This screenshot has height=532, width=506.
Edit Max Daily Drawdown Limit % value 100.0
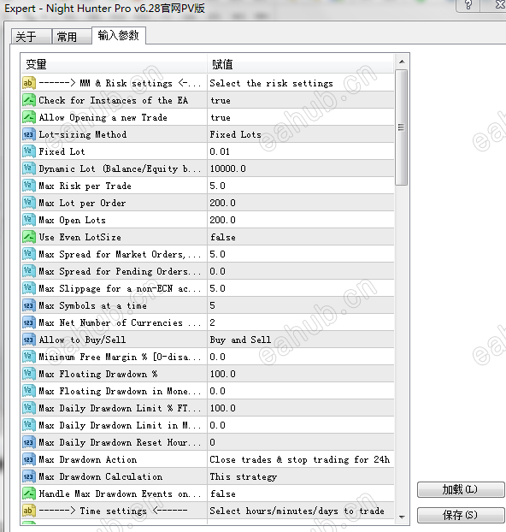[x=301, y=408]
